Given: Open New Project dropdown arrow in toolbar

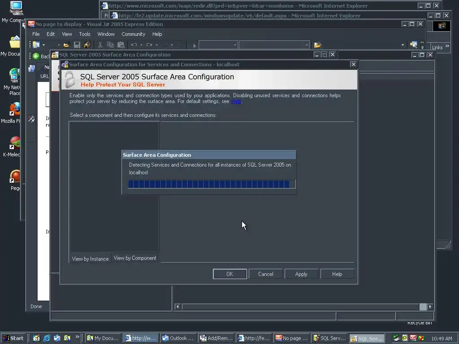Looking at the screenshot, I should 43,45.
